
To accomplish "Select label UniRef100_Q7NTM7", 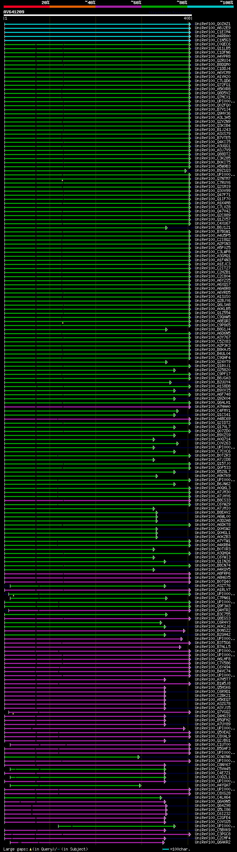I will pyautogui.click(x=213, y=179).
